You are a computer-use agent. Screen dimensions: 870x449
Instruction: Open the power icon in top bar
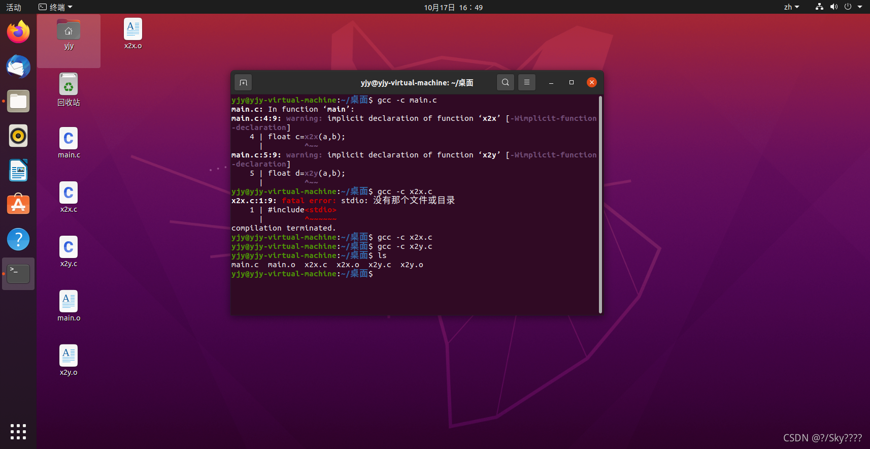848,7
